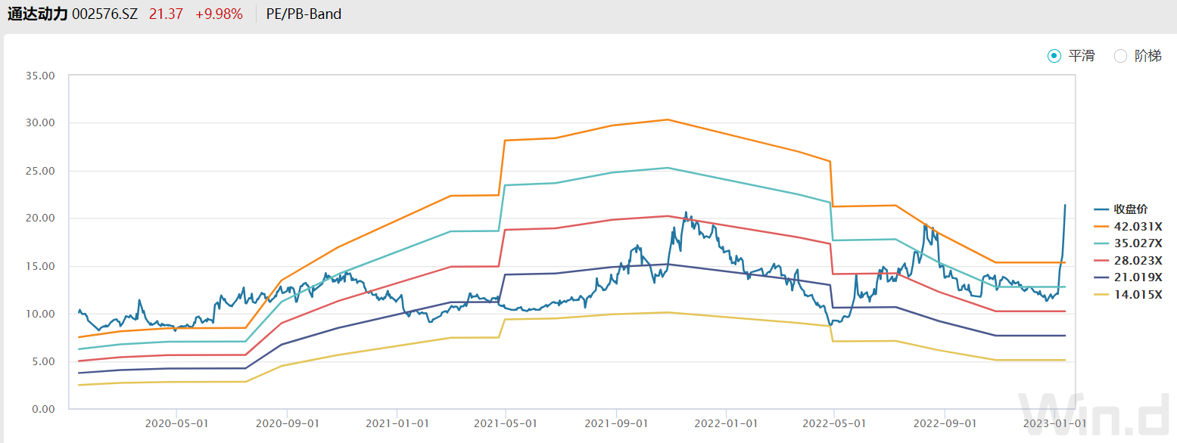Image resolution: width=1177 pixels, height=443 pixels.
Task: Click the 35.00 y-axis label
Action: (x=40, y=76)
